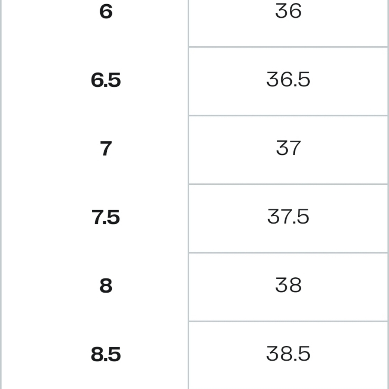389x389 pixels.
Task: Select the 36.5 table cell
Action: click(288, 80)
